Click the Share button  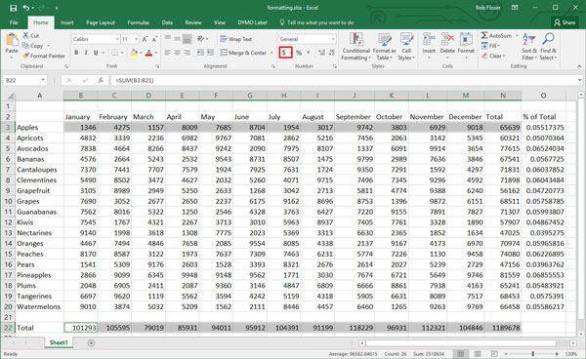click(x=565, y=22)
